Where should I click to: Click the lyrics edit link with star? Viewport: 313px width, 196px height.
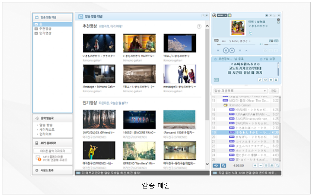(x=267, y=59)
